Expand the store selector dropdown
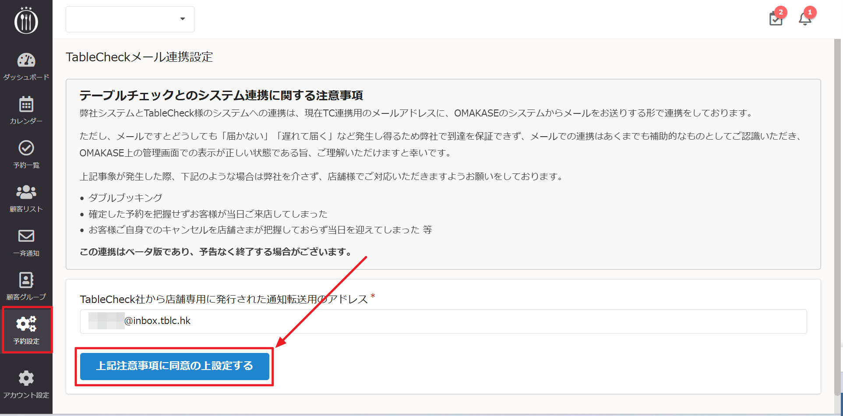The height and width of the screenshot is (416, 843). (130, 19)
